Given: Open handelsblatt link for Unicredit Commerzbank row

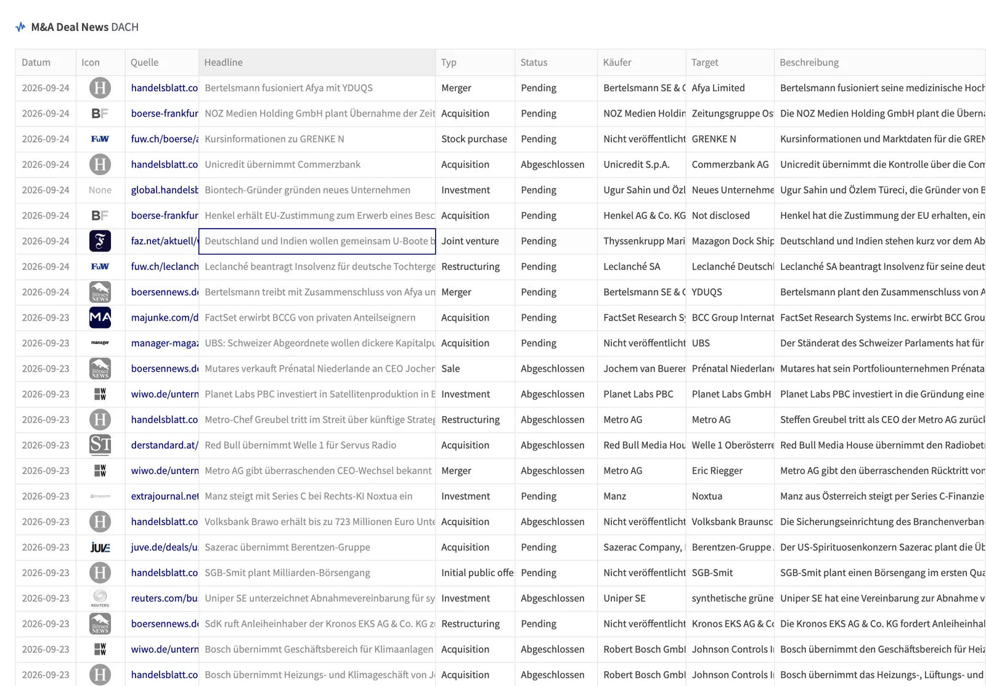Looking at the screenshot, I should (x=165, y=165).
